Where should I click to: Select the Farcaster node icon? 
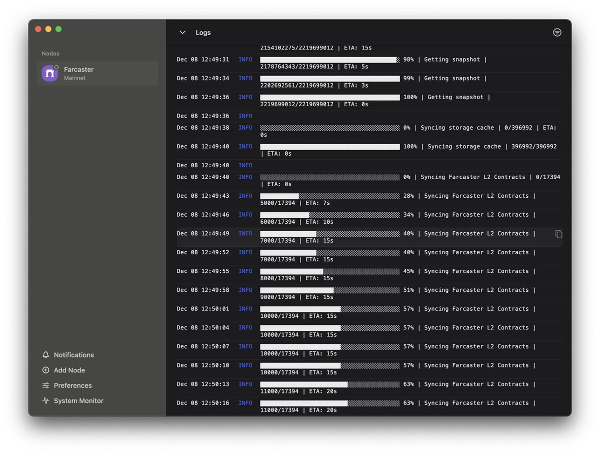click(49, 73)
